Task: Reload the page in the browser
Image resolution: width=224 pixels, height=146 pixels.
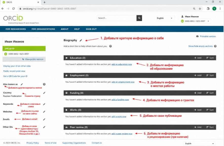Action: click(13, 9)
